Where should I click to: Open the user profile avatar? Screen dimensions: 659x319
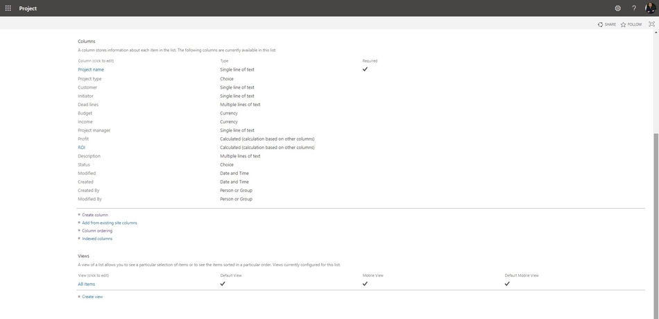[650, 8]
